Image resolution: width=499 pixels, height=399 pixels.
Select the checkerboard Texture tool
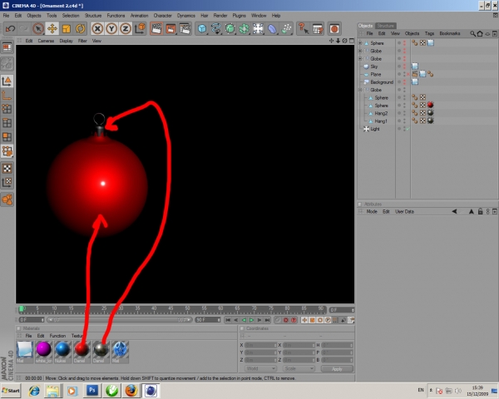(x=7, y=168)
